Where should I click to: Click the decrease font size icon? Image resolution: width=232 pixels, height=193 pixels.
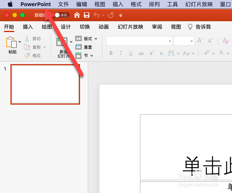pyautogui.click(x=210, y=41)
